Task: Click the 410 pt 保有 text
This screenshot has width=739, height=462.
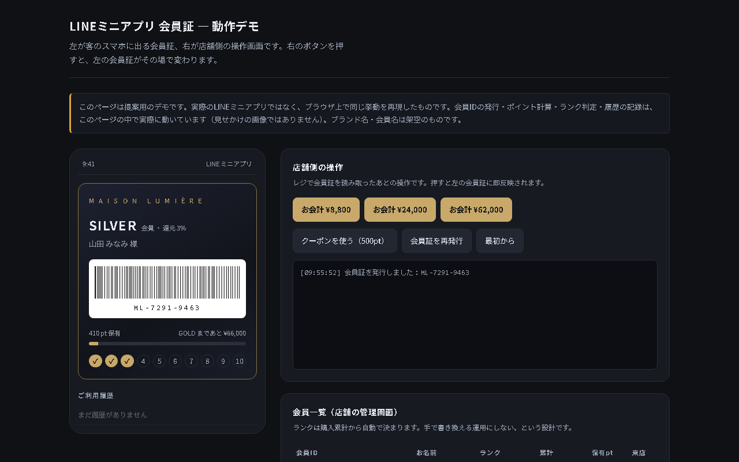Action: (104, 333)
